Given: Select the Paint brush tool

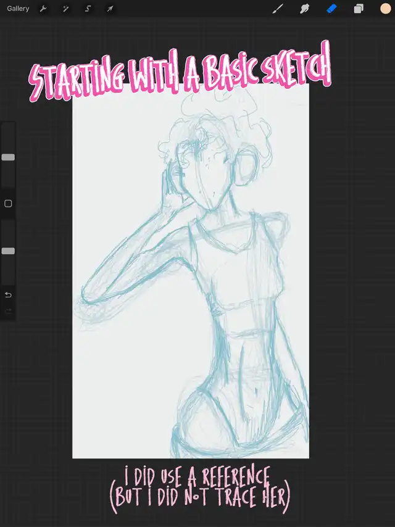Looking at the screenshot, I should click(278, 9).
